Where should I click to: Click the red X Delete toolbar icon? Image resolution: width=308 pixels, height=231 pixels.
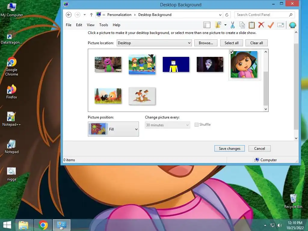click(261, 25)
